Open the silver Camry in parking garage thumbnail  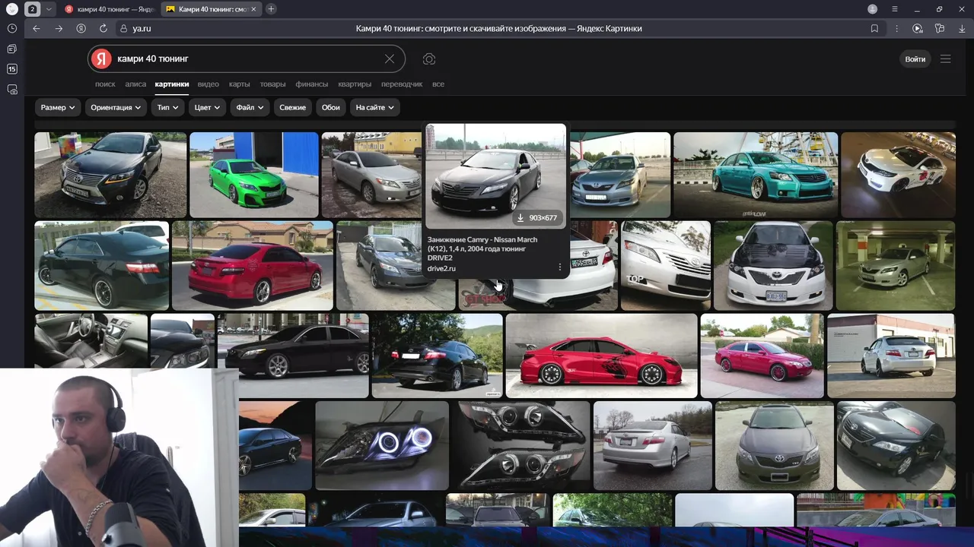coord(896,265)
